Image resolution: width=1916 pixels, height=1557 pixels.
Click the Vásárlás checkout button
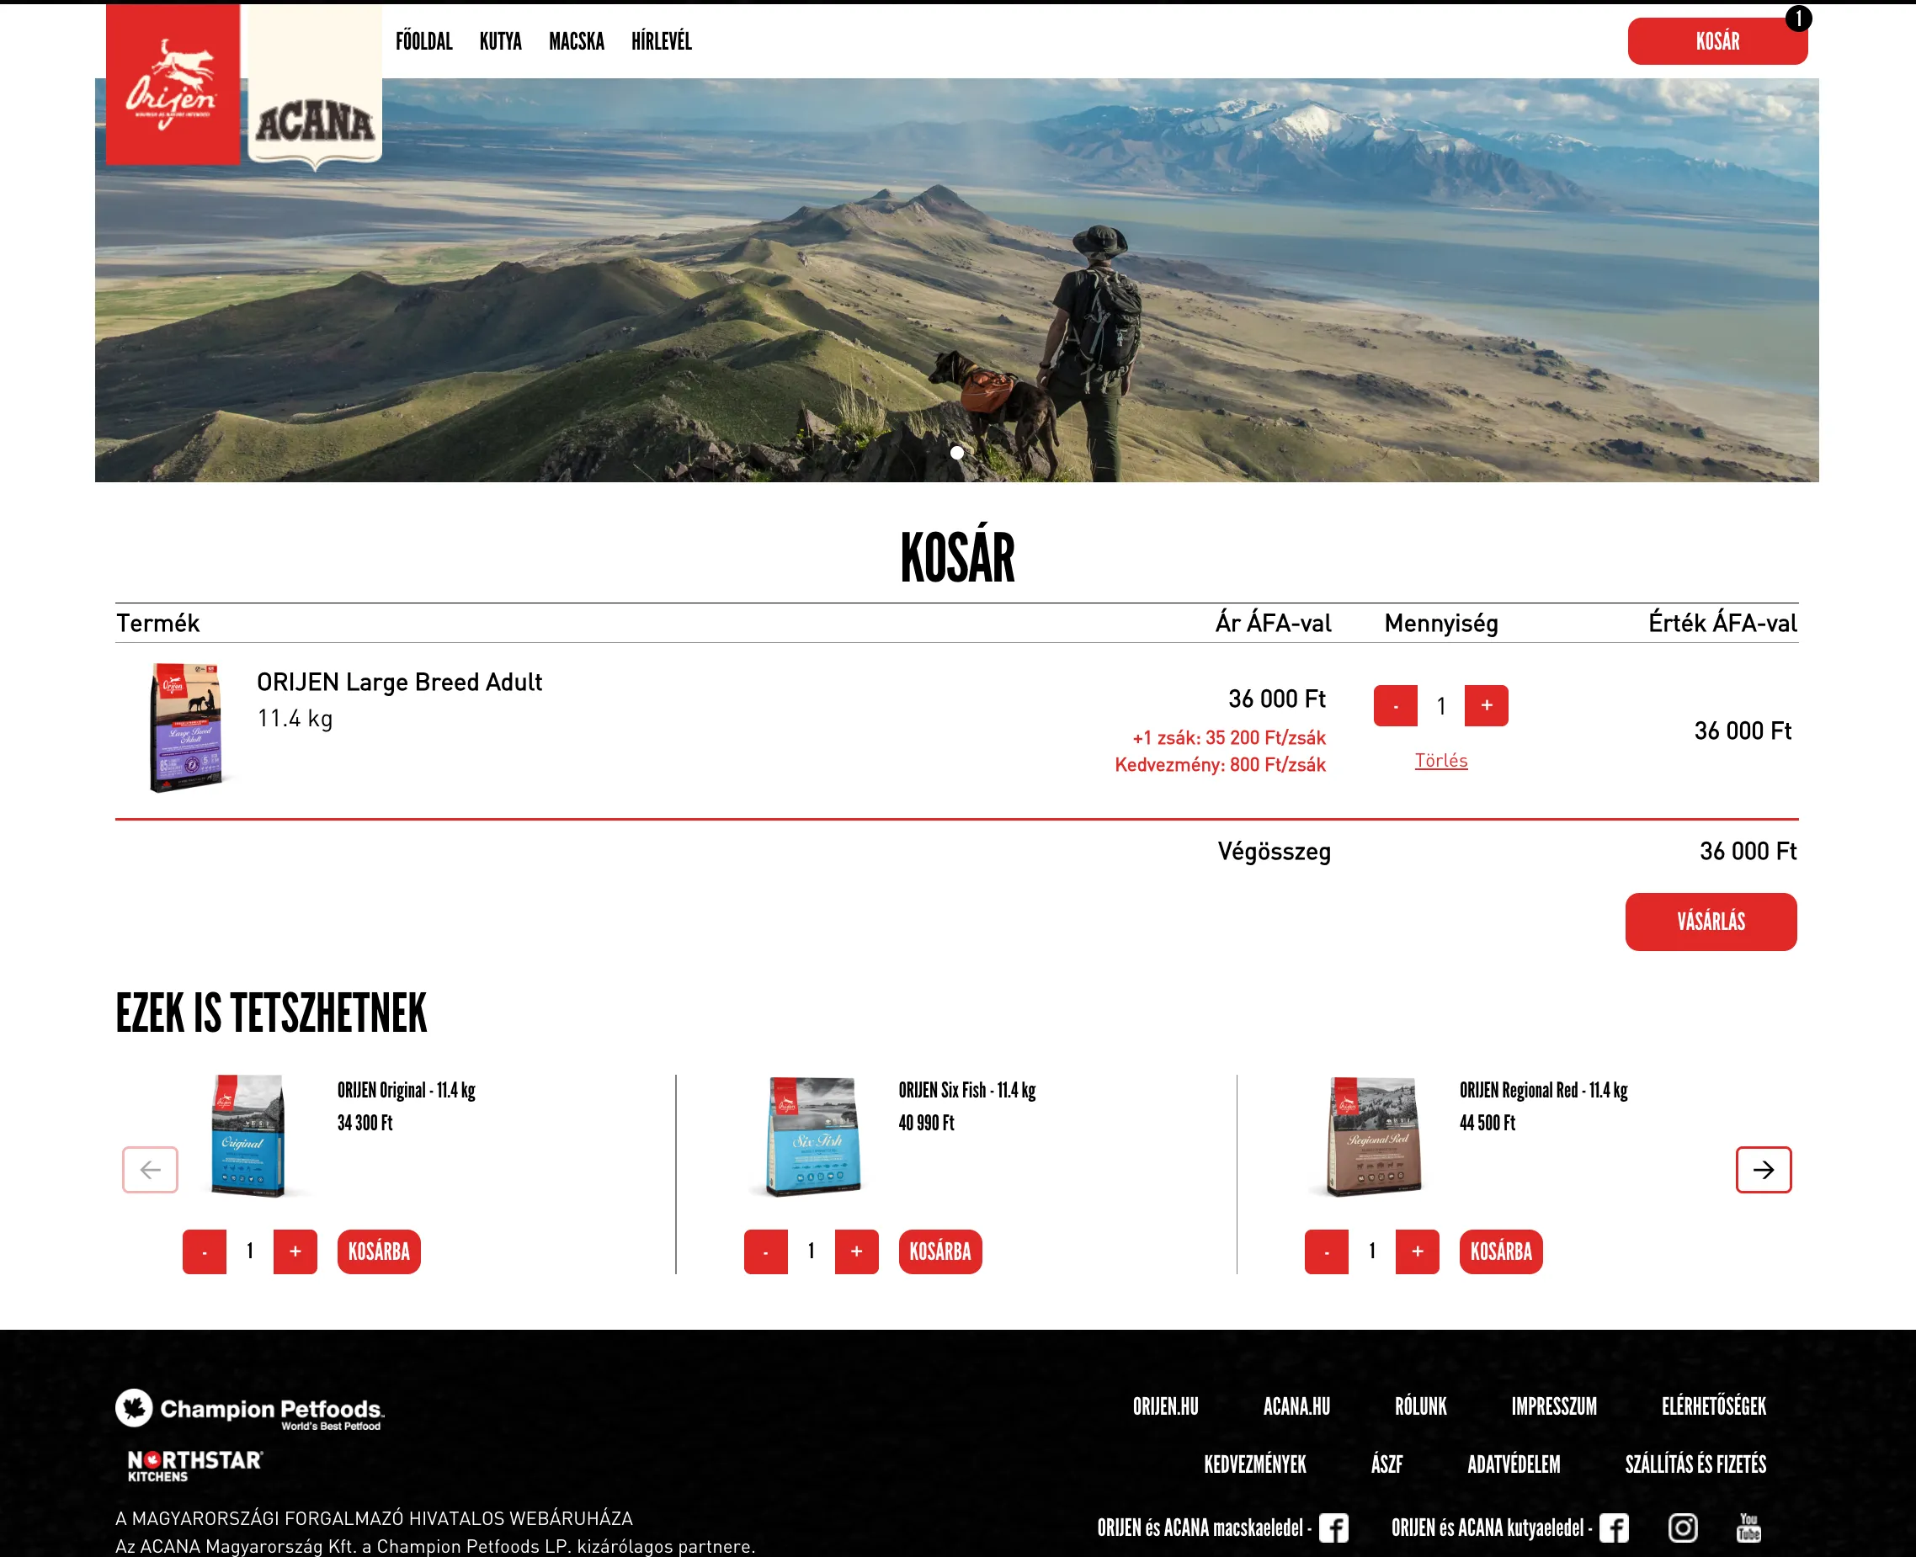coord(1711,922)
